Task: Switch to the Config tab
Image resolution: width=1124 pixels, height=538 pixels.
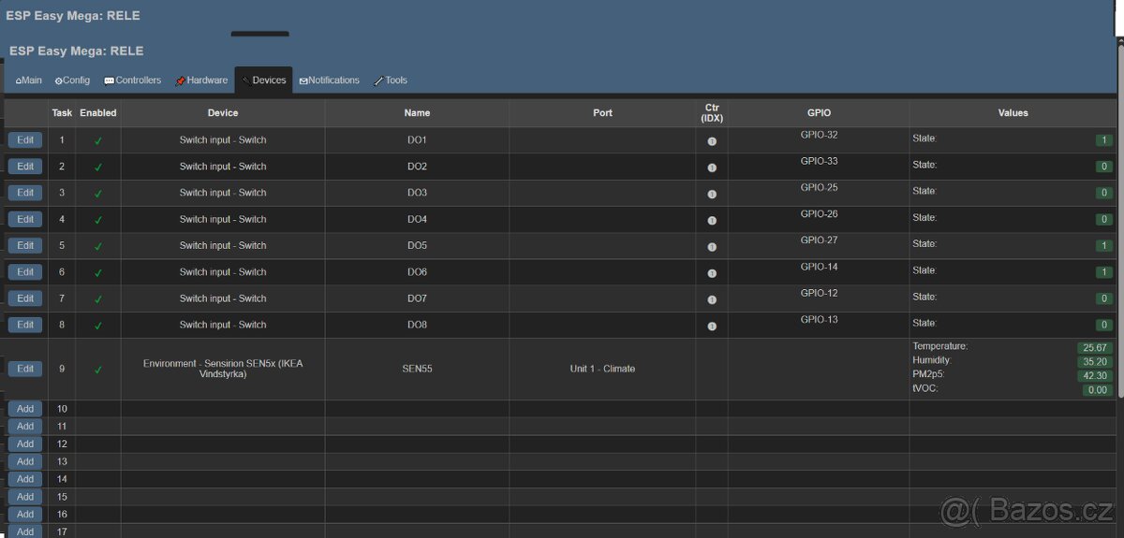Action: click(x=72, y=80)
